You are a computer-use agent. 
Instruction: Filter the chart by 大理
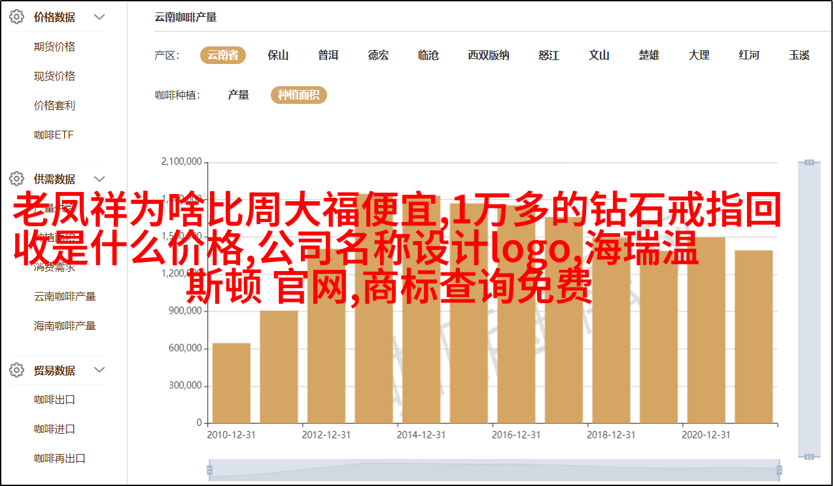pos(699,56)
